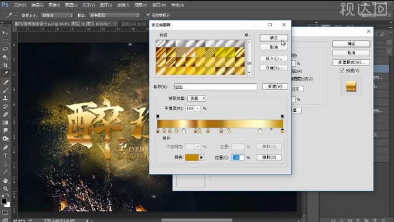Click the stop color swatch
394x222 pixels.
192,158
